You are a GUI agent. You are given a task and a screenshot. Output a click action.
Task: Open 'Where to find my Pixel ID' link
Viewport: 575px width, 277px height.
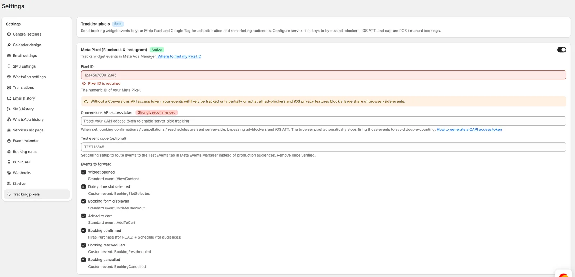pos(179,56)
